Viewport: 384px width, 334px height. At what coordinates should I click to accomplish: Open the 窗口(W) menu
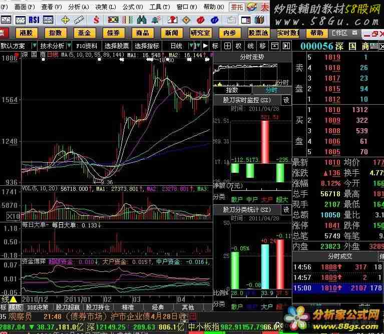[x=187, y=7]
